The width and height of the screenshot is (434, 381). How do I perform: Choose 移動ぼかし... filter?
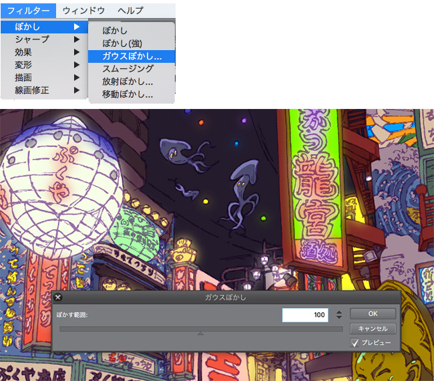point(132,94)
